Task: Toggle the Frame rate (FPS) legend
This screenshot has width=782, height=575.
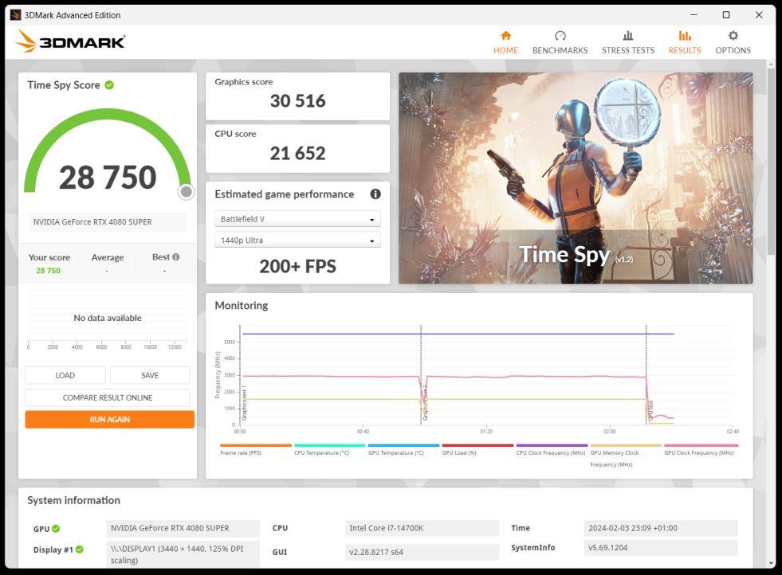Action: (x=255, y=449)
